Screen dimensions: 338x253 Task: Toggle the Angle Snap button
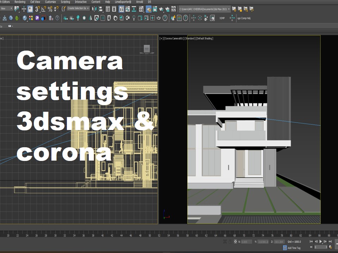pyautogui.click(x=44, y=9)
